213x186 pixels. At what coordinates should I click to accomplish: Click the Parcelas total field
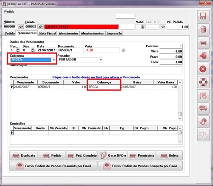pyautogui.click(x=171, y=46)
